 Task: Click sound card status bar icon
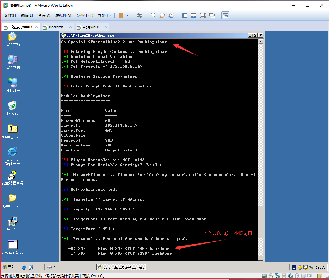tap(290, 276)
